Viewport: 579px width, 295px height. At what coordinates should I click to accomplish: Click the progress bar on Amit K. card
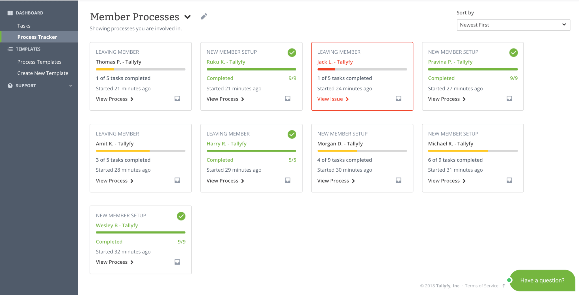point(141,151)
